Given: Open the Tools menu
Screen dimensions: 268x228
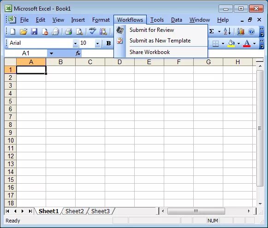Looking at the screenshot, I should coord(157,20).
